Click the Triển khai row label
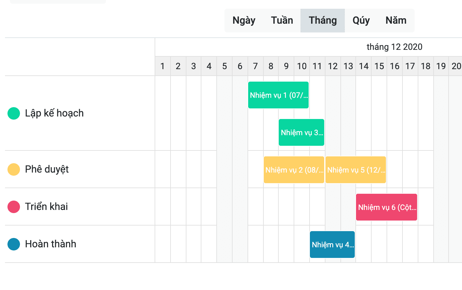The width and height of the screenshot is (462, 290). 46,207
